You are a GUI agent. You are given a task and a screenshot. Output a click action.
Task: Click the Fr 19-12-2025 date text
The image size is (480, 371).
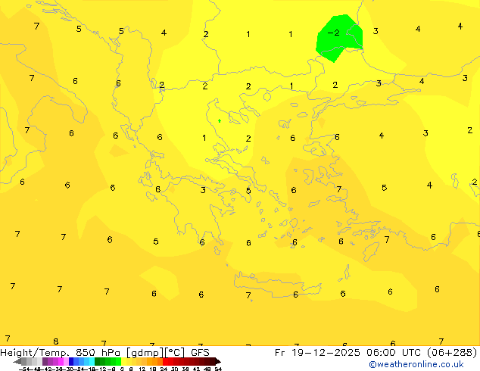point(317,353)
